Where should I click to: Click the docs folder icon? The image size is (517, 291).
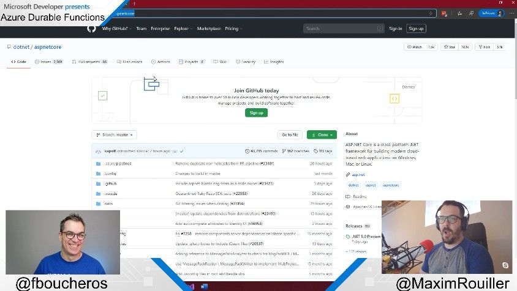[x=98, y=204]
